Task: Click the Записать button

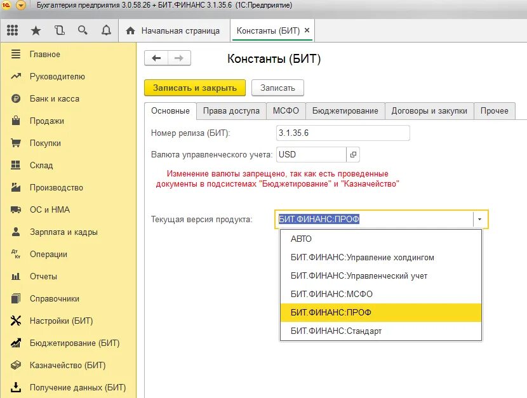Action: pyautogui.click(x=277, y=88)
